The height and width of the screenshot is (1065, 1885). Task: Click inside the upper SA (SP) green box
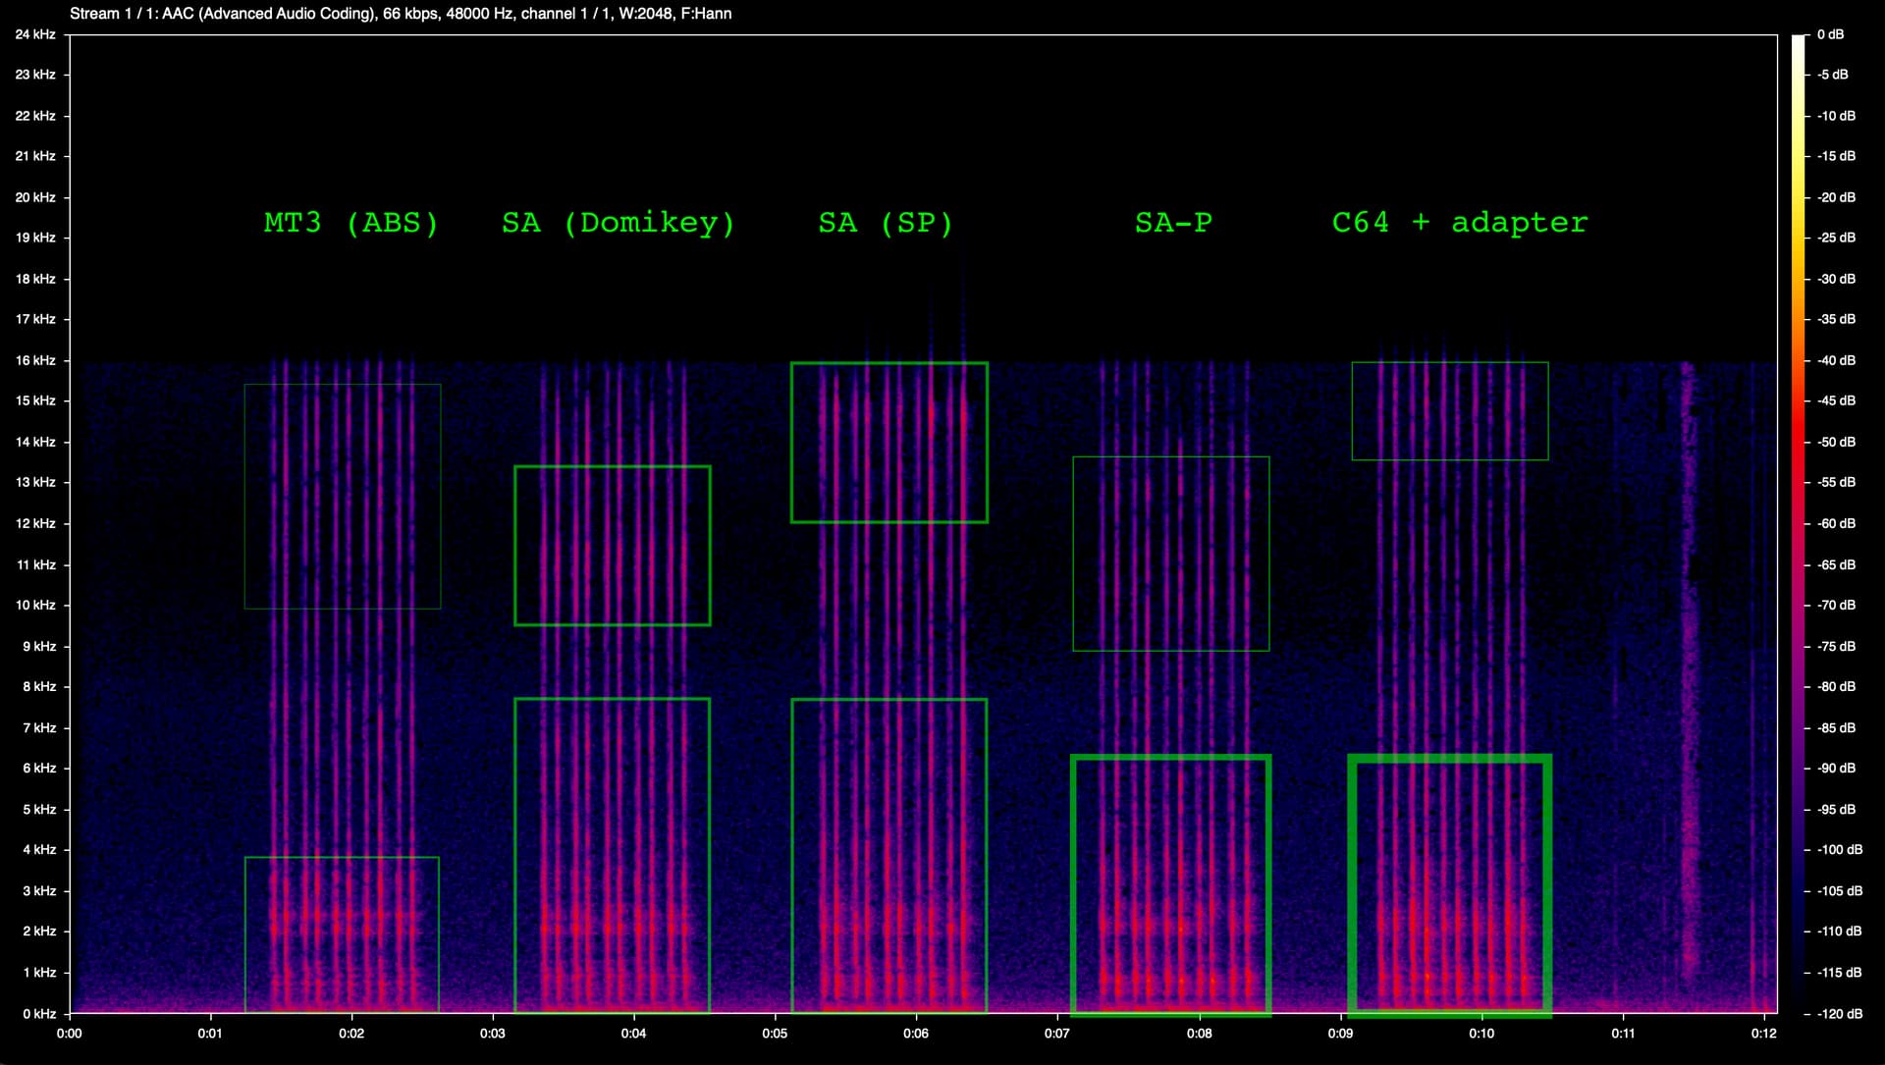(x=889, y=442)
